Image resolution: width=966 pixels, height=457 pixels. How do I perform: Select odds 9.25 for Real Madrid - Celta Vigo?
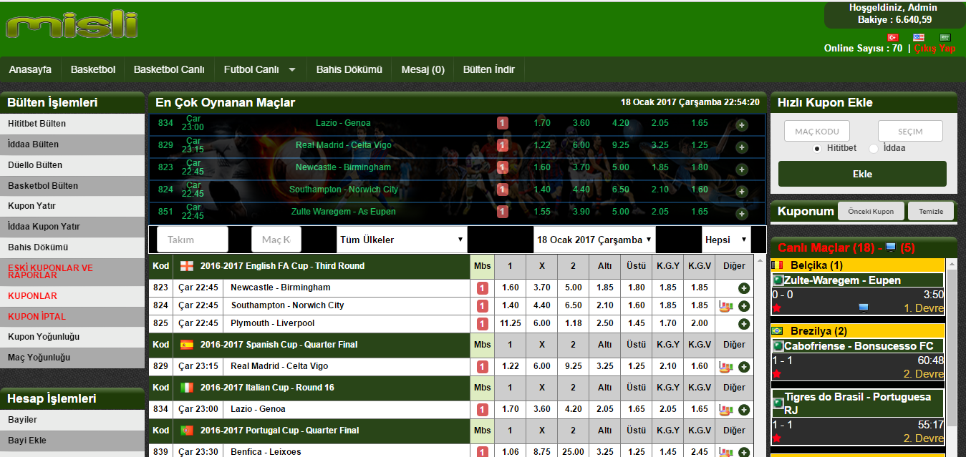(573, 367)
